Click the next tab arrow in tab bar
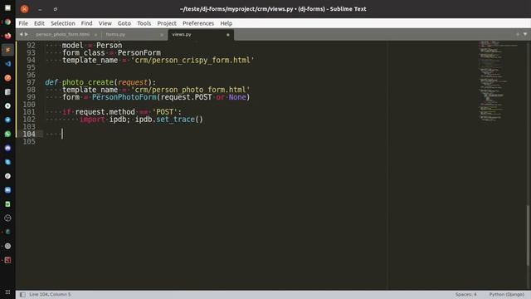Viewport: 531px width, 299px height. click(x=27, y=34)
